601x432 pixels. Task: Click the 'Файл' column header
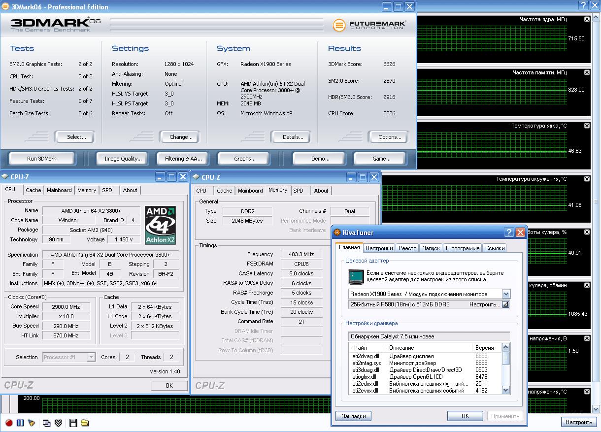point(368,348)
